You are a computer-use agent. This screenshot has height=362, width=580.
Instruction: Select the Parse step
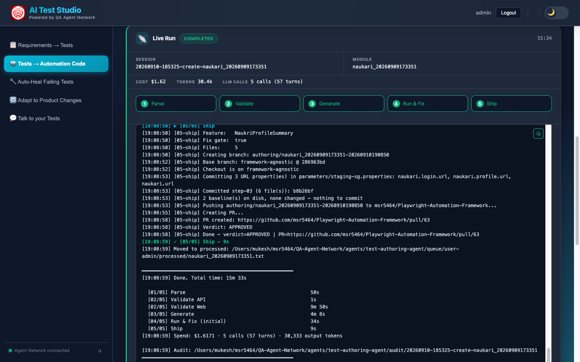coord(176,103)
